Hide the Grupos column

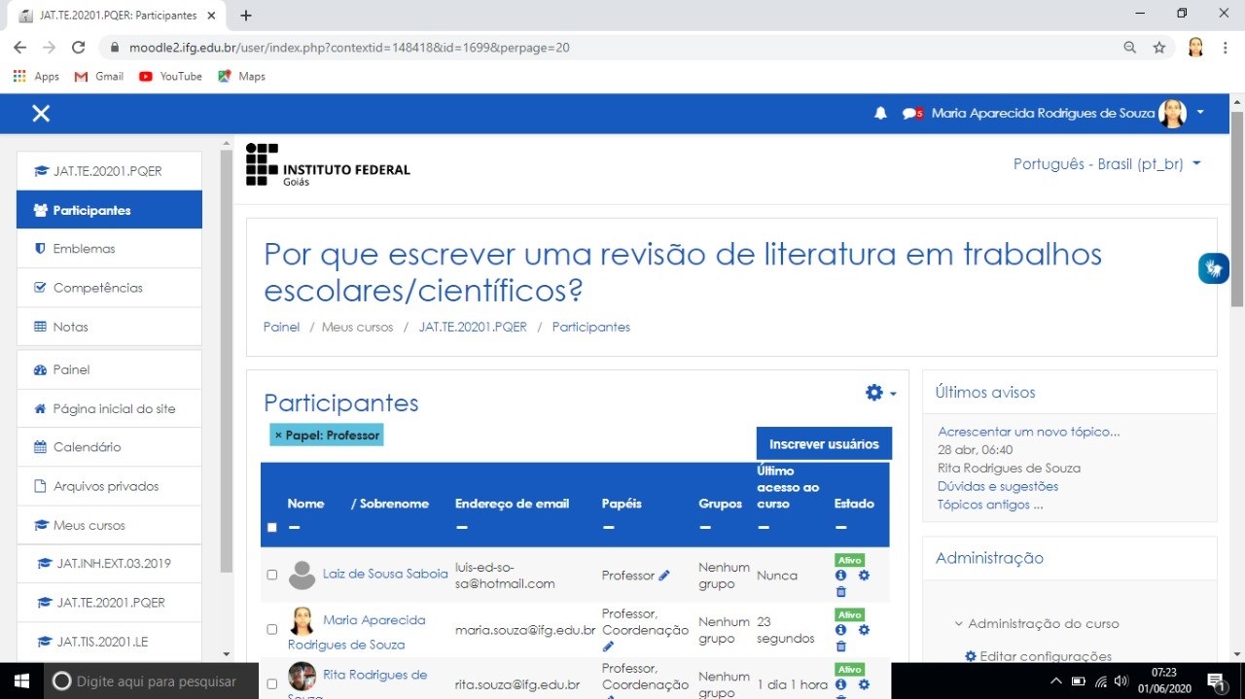click(704, 527)
